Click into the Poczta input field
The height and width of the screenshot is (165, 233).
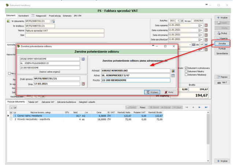136,80
